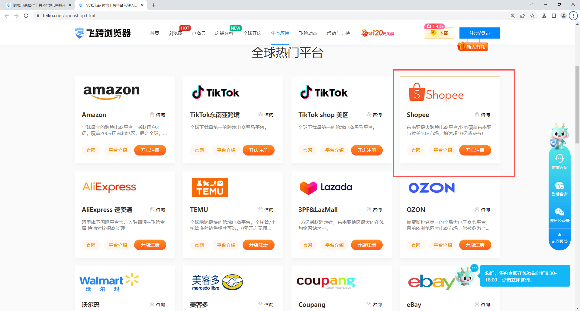Click the 下载 download button
Viewport: 580px width, 311px height.
[439, 33]
